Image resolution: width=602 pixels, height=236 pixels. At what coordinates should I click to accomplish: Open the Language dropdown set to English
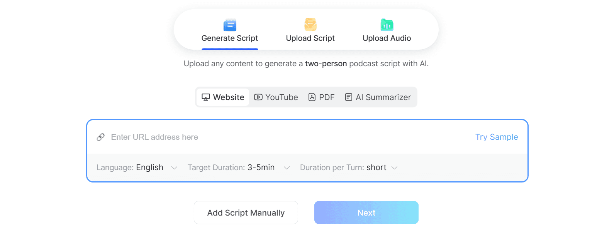149,167
